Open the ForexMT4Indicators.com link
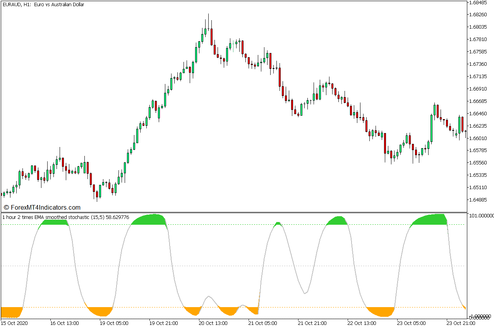This screenshot has height=328, width=494. click(x=45, y=207)
